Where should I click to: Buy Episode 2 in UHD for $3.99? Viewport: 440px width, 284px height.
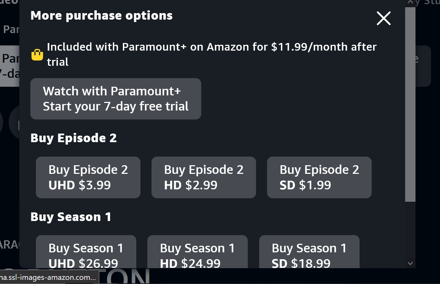click(x=88, y=177)
